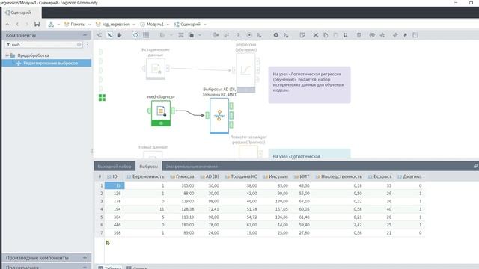Click the Наследственность column header
Viewport: 479px width, 269px height.
click(x=338, y=176)
